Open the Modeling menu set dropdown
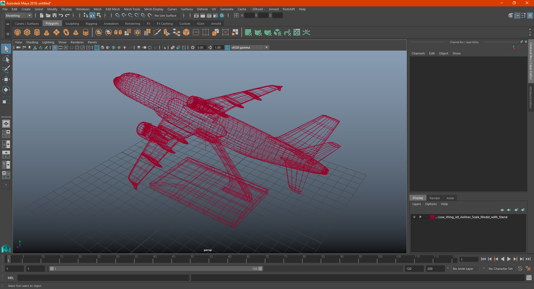 click(x=19, y=16)
